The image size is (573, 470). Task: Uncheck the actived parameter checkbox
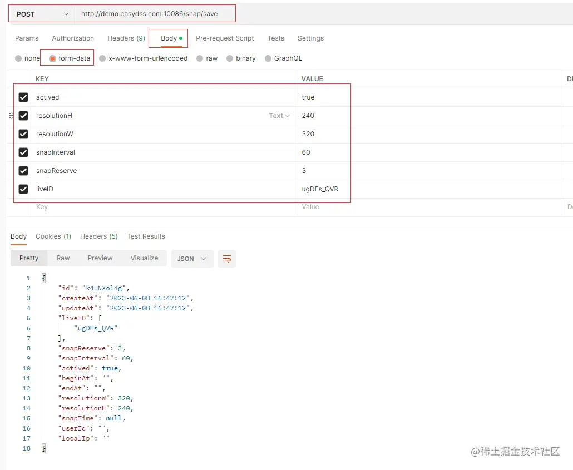click(x=23, y=97)
